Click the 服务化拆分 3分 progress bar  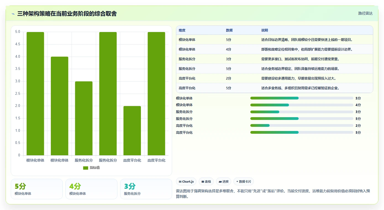pyautogui.click(x=302, y=112)
